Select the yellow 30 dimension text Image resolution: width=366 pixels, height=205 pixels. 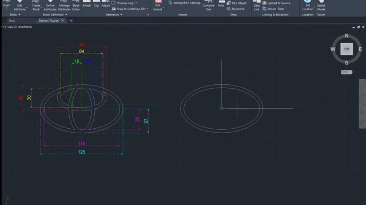pos(29,97)
